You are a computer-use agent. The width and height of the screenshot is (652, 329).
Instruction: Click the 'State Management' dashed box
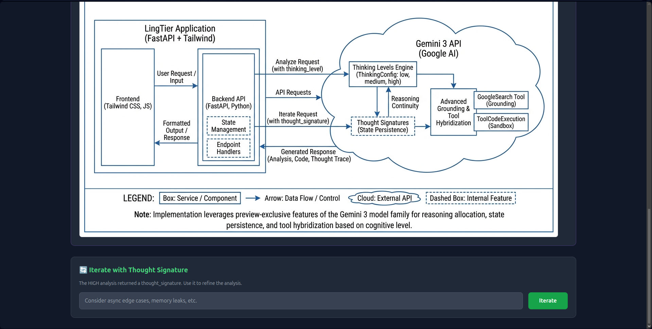[229, 126]
